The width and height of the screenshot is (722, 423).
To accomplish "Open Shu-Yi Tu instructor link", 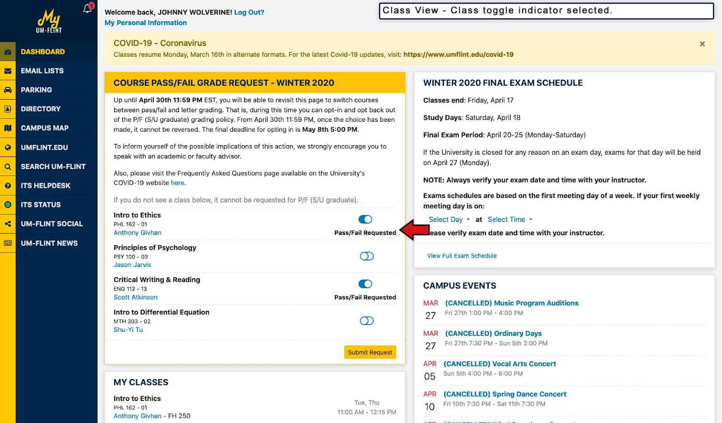I will coord(128,330).
